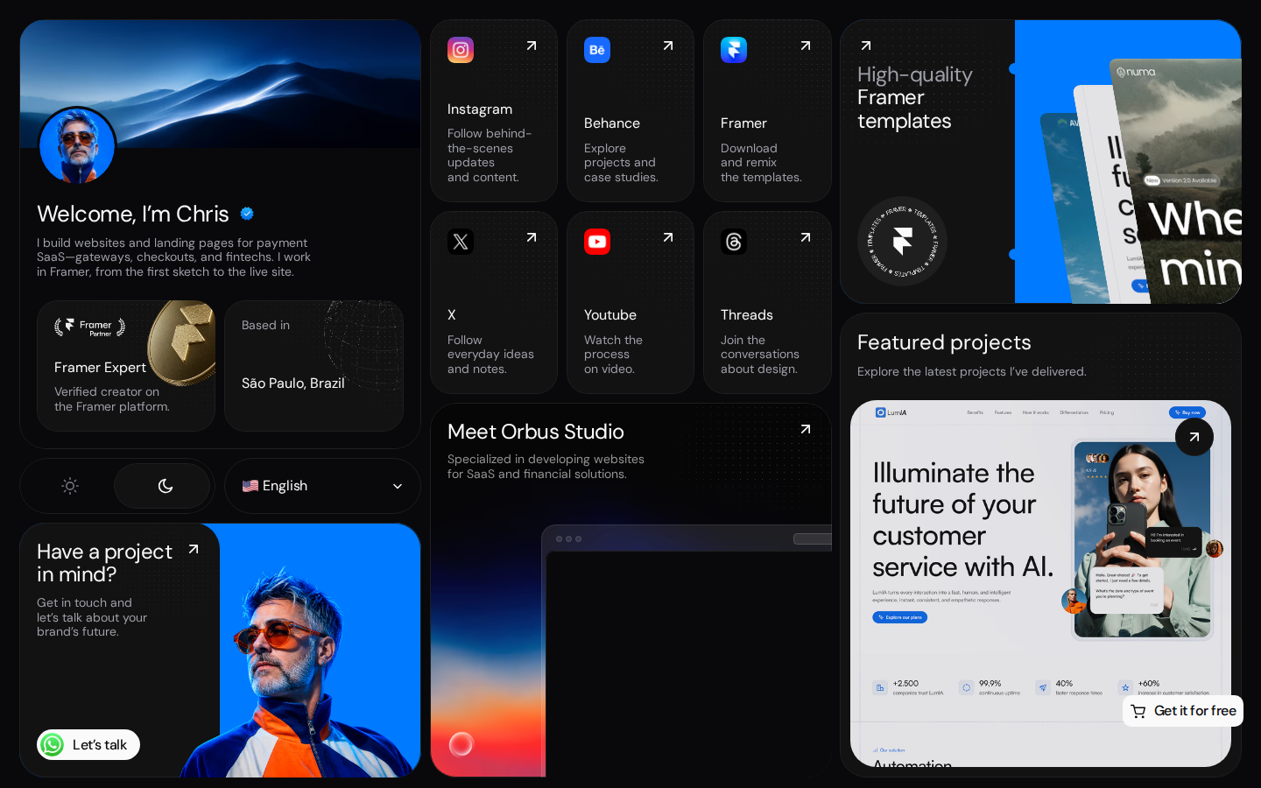Open the arrow above High-quality Framer templates
Screen dimensions: 1261x788
point(866,46)
